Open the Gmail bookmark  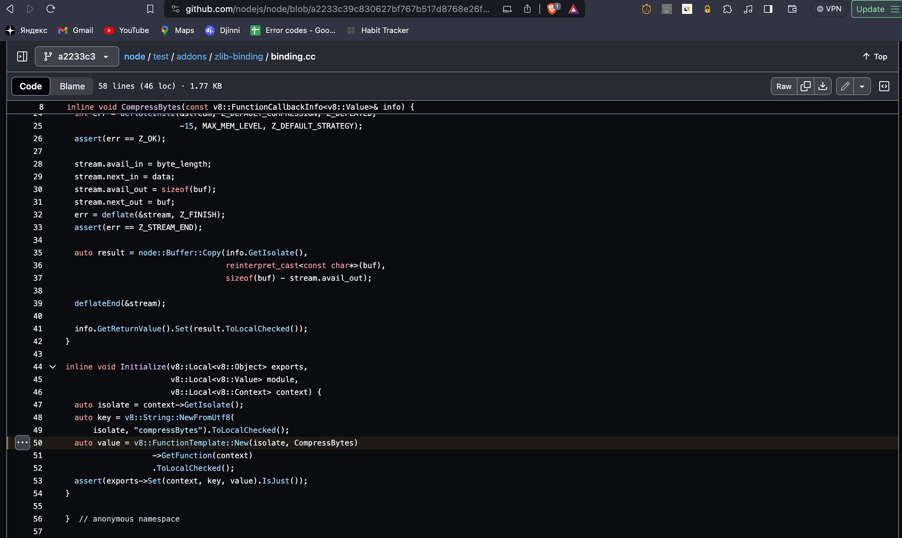coord(76,30)
